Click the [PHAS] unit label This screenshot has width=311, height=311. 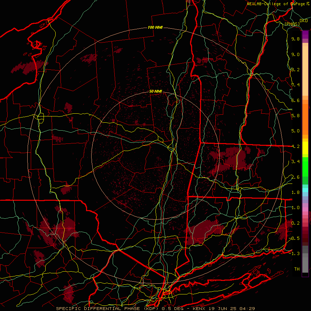[x=292, y=24]
